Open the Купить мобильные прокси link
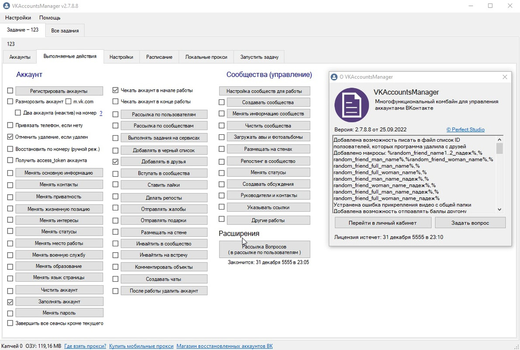520x350 pixels. coord(141,346)
